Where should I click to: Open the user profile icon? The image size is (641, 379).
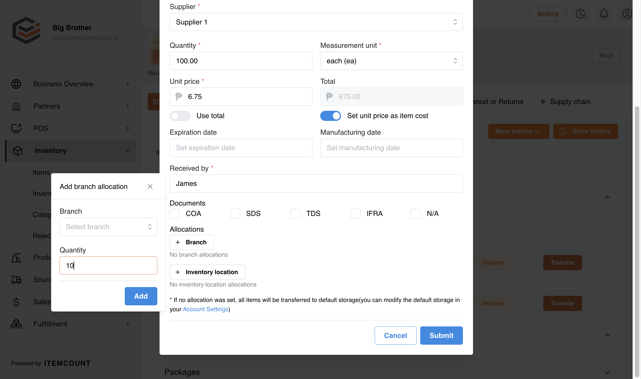pyautogui.click(x=627, y=14)
